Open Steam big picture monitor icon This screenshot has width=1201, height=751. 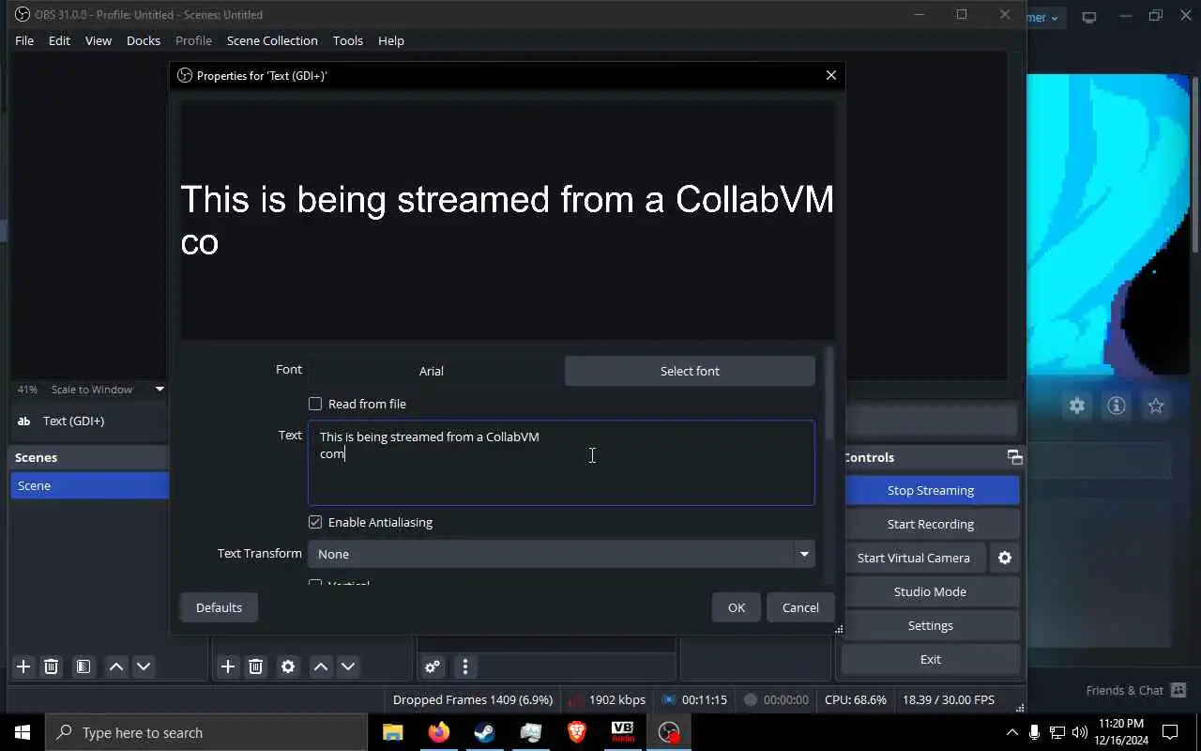pyautogui.click(x=1089, y=17)
